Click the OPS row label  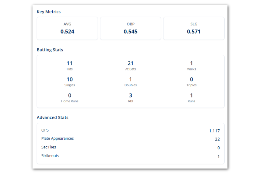click(x=45, y=130)
